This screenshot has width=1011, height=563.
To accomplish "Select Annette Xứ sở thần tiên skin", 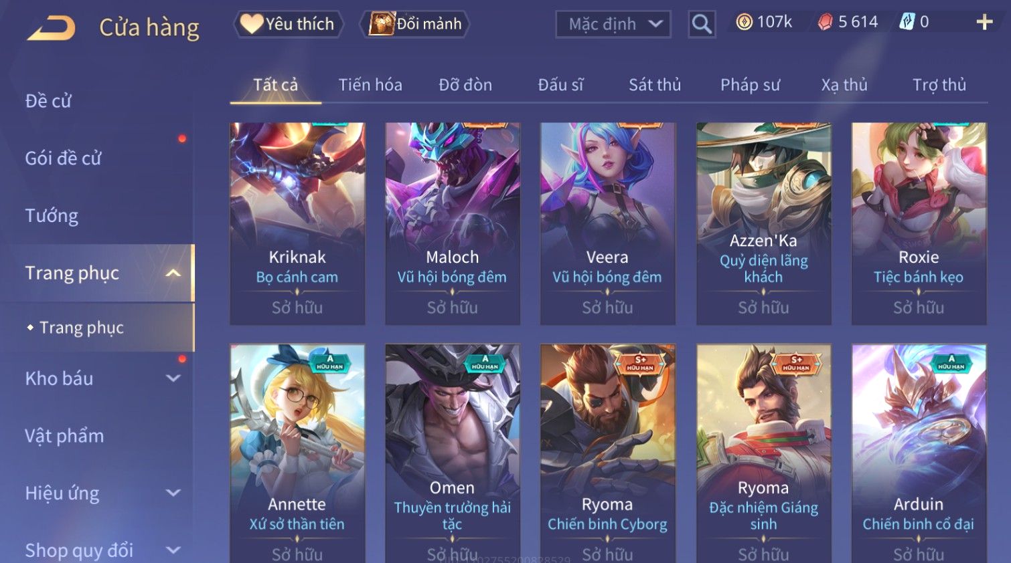I will point(297,453).
